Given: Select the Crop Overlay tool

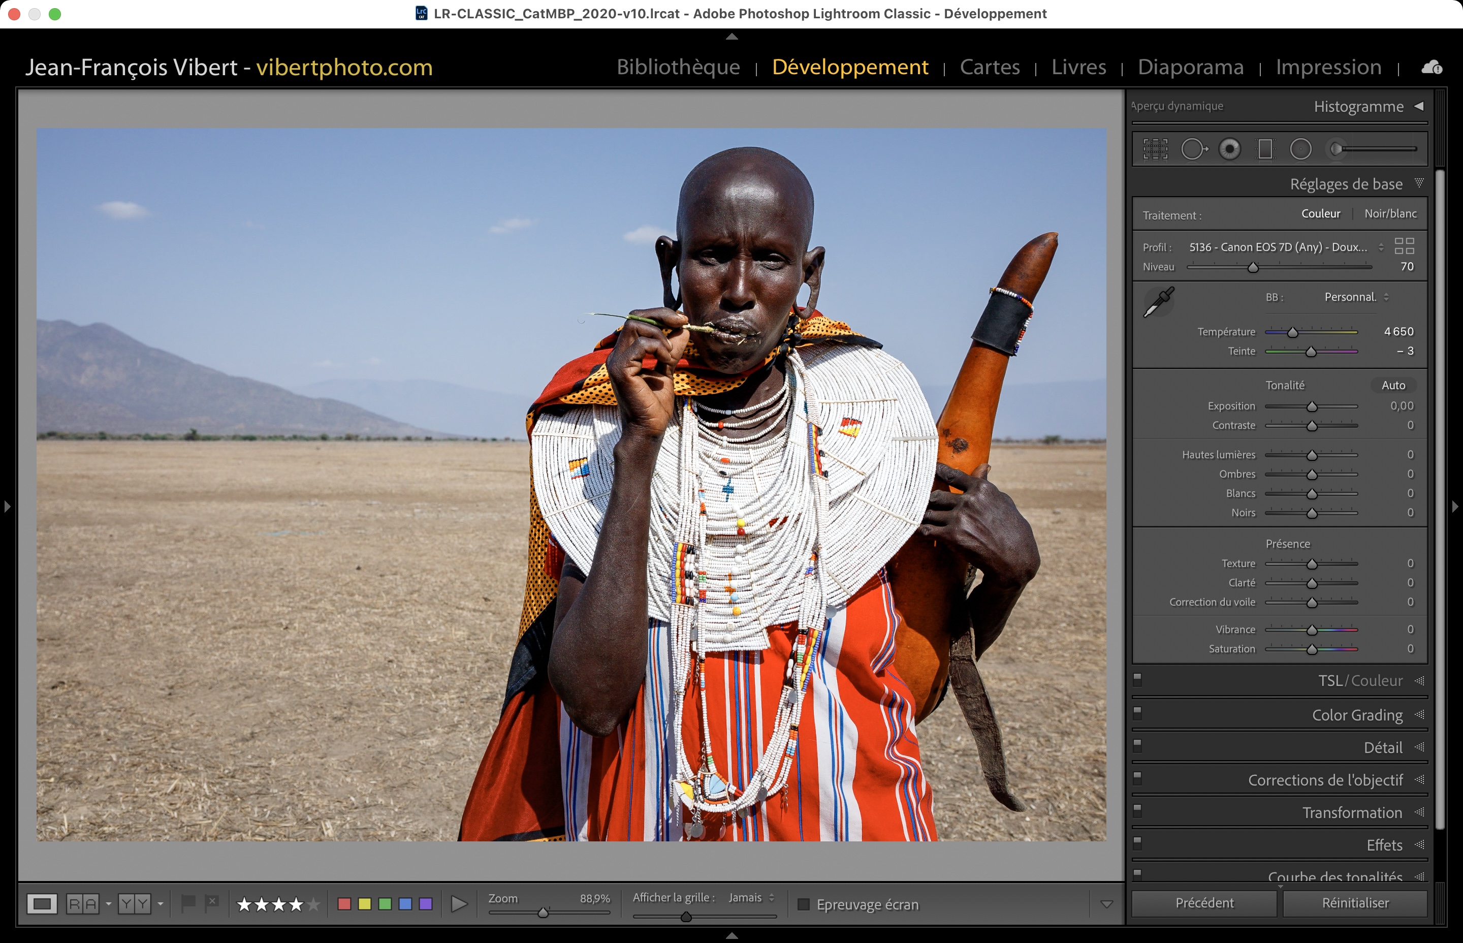Looking at the screenshot, I should coord(1155,149).
